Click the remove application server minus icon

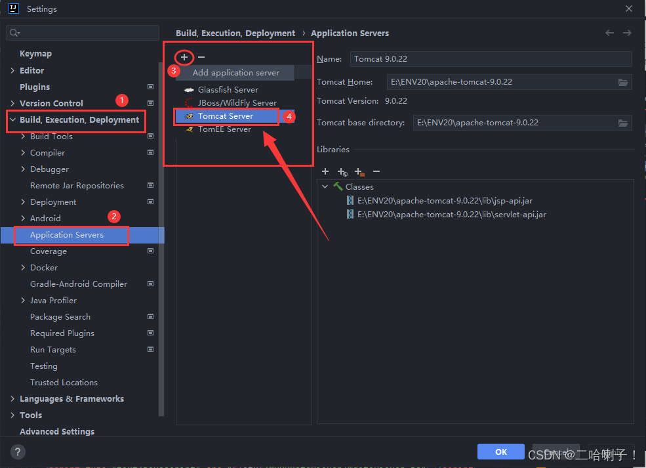(201, 57)
